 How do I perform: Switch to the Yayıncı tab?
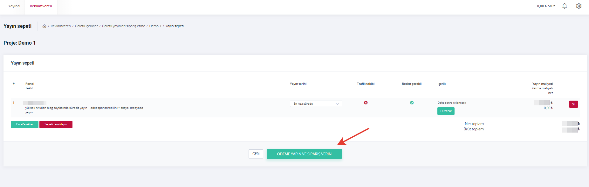[14, 6]
